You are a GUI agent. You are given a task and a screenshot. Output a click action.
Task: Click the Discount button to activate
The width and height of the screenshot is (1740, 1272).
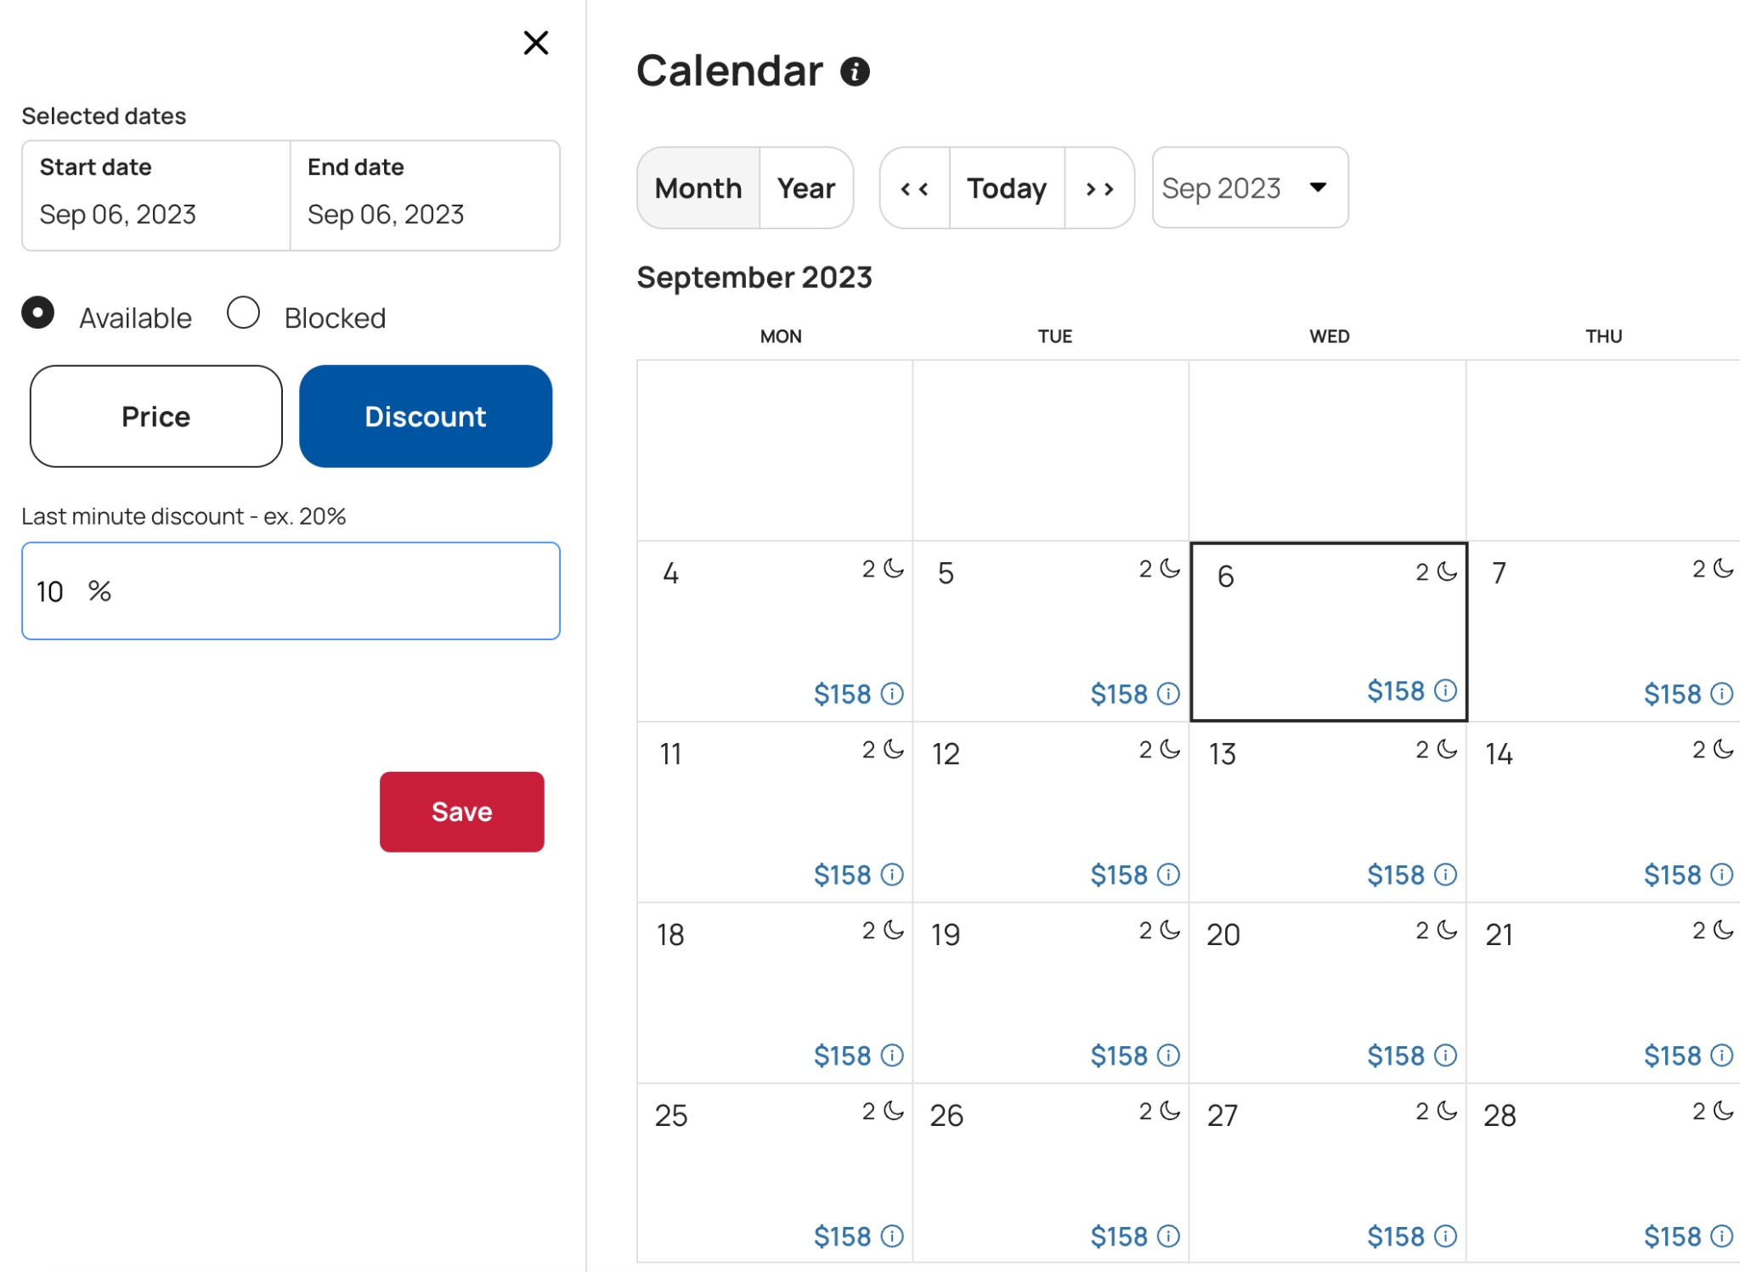[x=426, y=416]
